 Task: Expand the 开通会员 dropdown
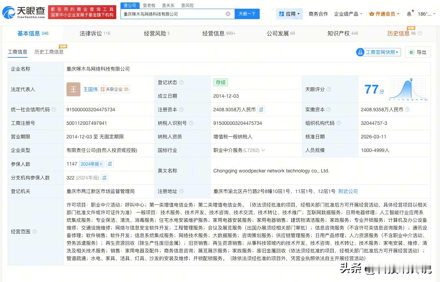pyautogui.click(x=384, y=14)
